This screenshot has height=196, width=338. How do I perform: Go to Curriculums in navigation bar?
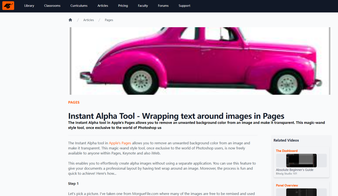coord(79,6)
